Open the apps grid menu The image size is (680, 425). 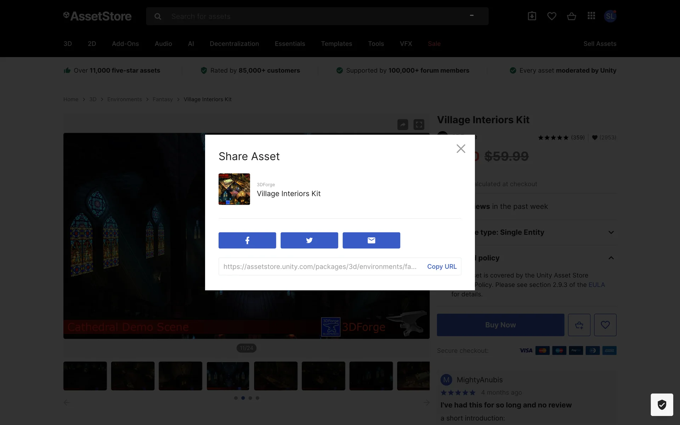pos(591,16)
